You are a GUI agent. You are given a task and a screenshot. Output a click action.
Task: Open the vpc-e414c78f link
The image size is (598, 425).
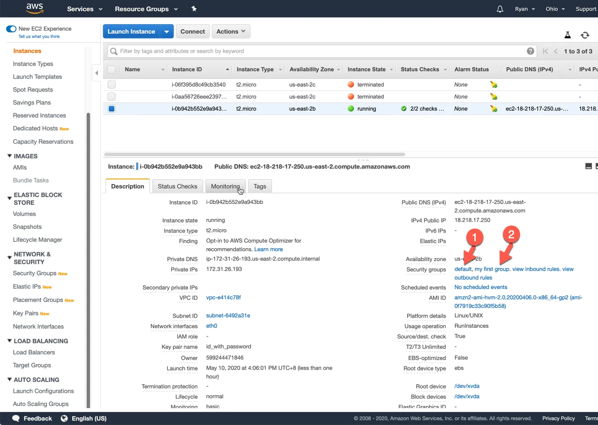(223, 298)
